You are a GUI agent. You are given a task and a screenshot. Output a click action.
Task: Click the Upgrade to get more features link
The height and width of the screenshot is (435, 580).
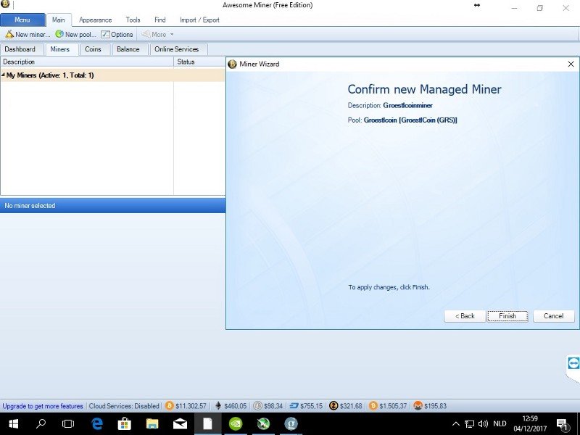coord(43,406)
